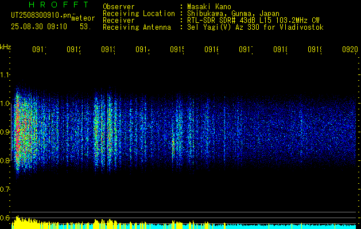Screen dimensions: 361x229
Task: Click the word "meteor" under the file name
Action: pos(83,18)
